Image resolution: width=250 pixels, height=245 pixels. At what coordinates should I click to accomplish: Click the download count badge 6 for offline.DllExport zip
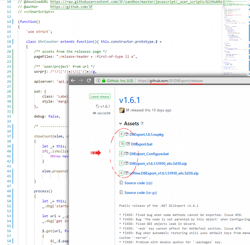coord(121,173)
